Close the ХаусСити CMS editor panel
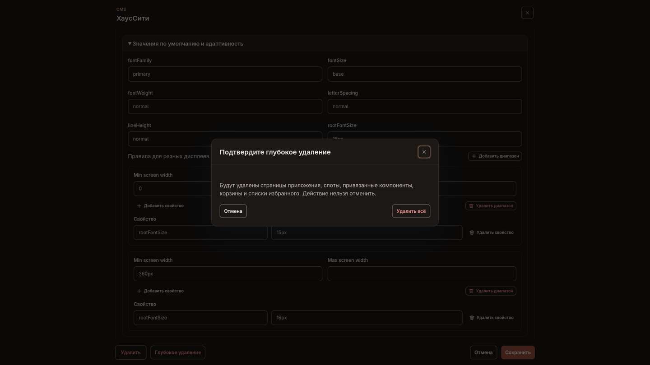This screenshot has height=365, width=650. [527, 13]
